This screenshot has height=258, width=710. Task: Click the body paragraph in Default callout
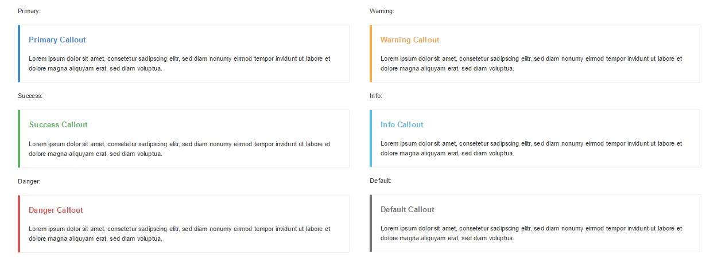pos(531,233)
